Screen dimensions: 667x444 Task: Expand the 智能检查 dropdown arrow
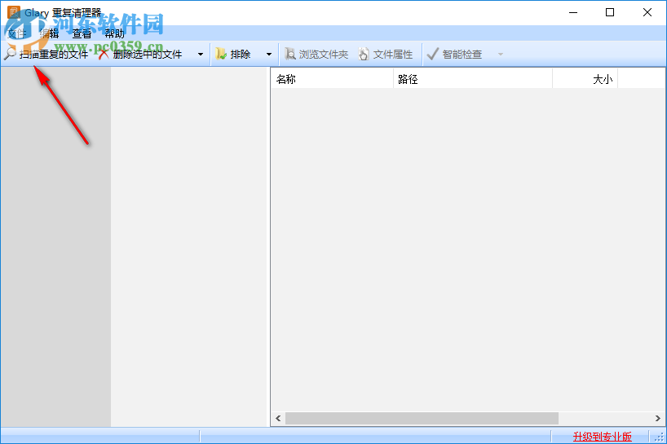click(501, 55)
